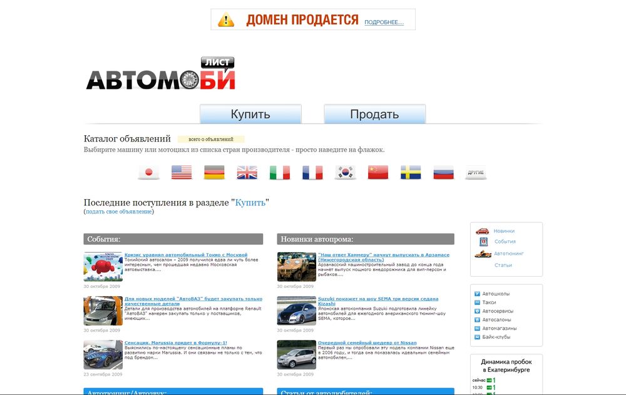This screenshot has height=395, width=626.
Task: Open Suzuki SEMA Kizashi article link
Action: [378, 301]
